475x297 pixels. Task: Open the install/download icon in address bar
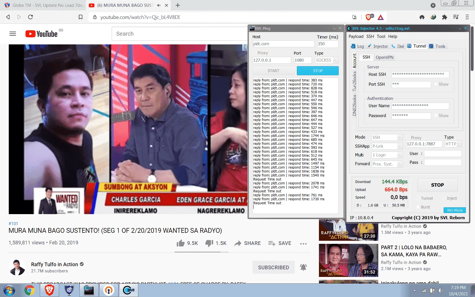tap(355, 17)
